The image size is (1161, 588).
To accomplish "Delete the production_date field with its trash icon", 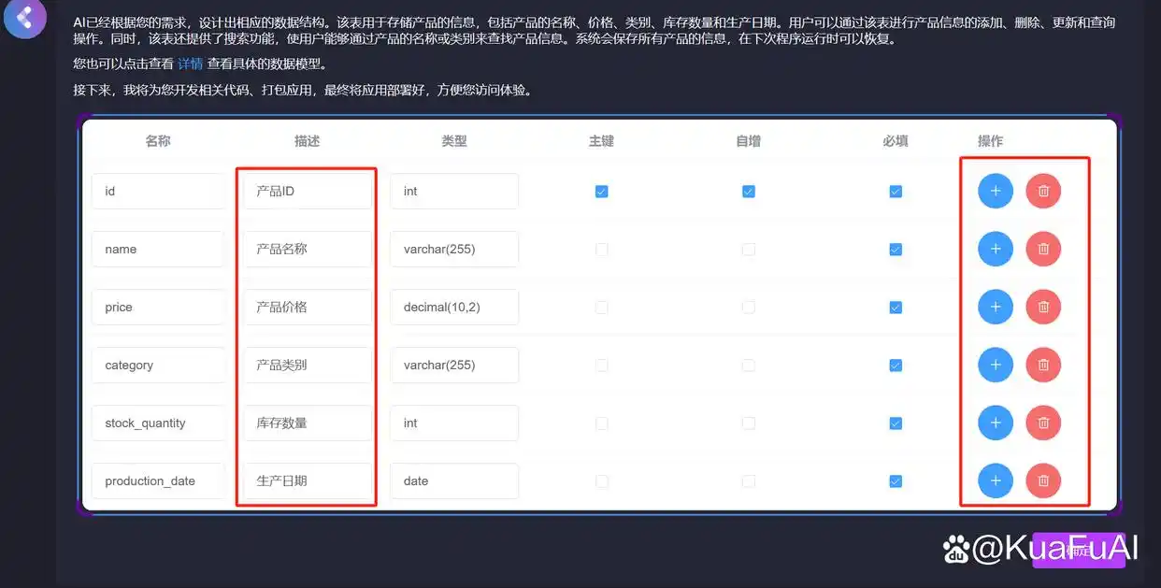I will pyautogui.click(x=1043, y=480).
